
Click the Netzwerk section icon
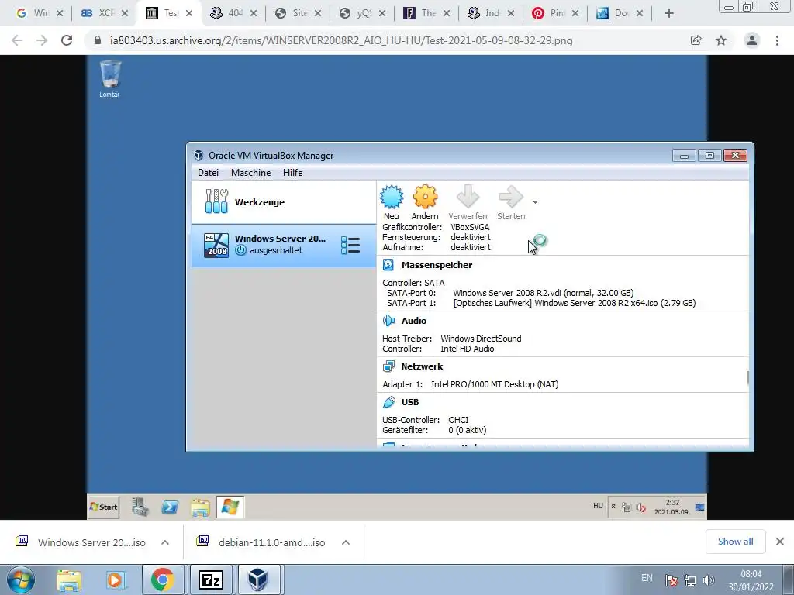388,366
